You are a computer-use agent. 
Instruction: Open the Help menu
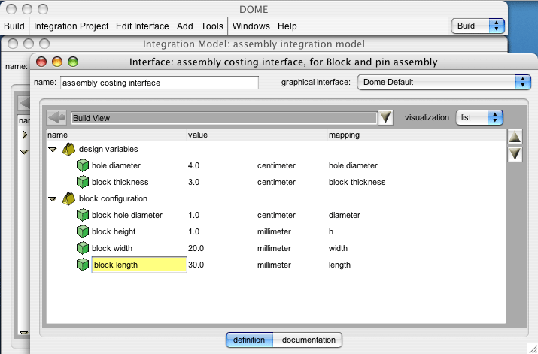[287, 26]
